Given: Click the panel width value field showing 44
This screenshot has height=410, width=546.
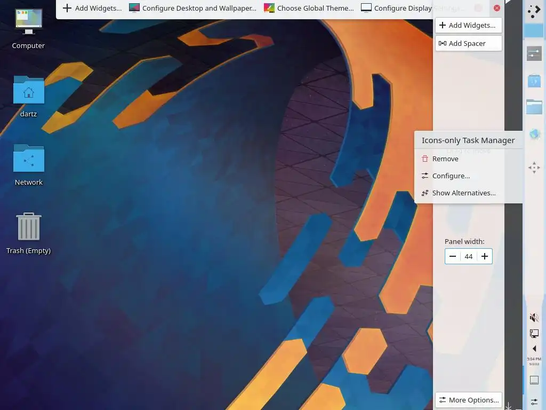Looking at the screenshot, I should [469, 256].
